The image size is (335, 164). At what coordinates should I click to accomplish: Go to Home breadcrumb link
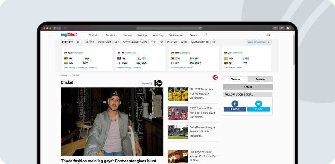pyautogui.click(x=64, y=75)
